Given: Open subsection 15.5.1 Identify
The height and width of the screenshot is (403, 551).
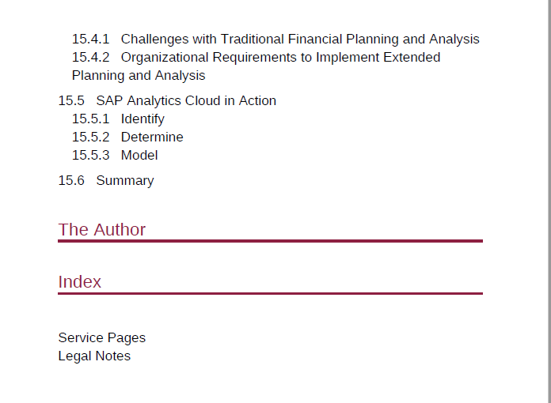Looking at the screenshot, I should tap(118, 119).
